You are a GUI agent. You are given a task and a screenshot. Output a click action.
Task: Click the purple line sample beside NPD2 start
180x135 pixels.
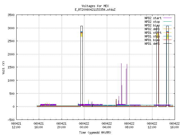168,18
